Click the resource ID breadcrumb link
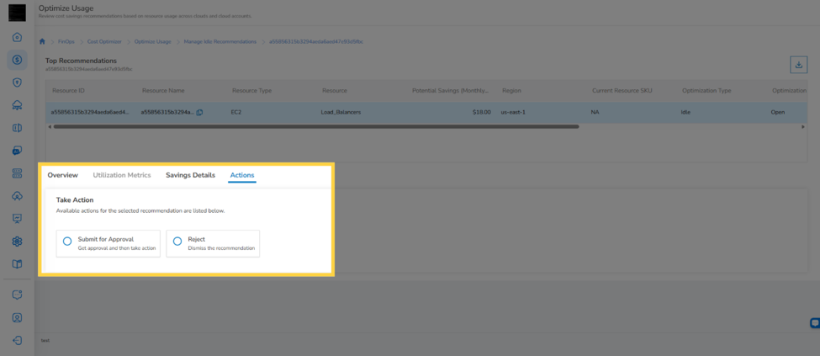This screenshot has height=356, width=820. pyautogui.click(x=316, y=41)
